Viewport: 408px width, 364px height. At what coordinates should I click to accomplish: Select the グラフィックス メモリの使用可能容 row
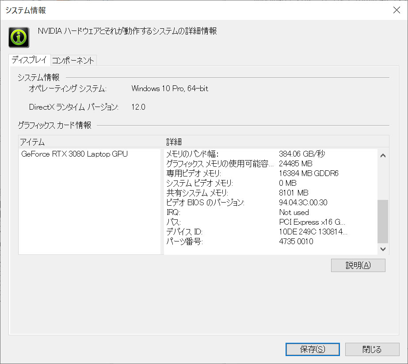click(x=220, y=164)
